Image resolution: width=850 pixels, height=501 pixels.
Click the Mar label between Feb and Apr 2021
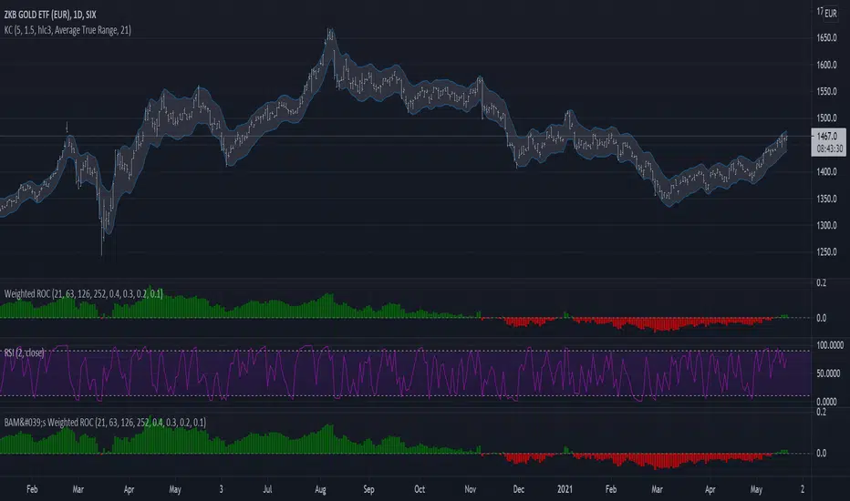(x=657, y=490)
